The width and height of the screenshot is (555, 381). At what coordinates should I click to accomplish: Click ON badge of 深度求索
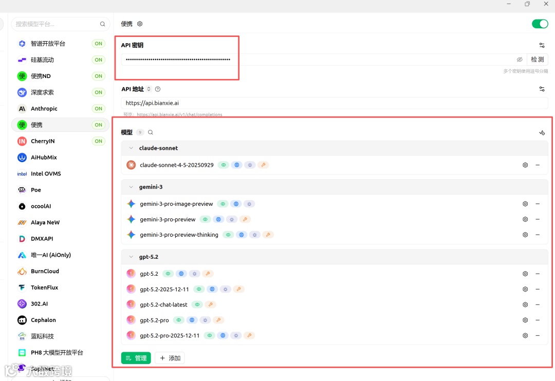coord(98,92)
